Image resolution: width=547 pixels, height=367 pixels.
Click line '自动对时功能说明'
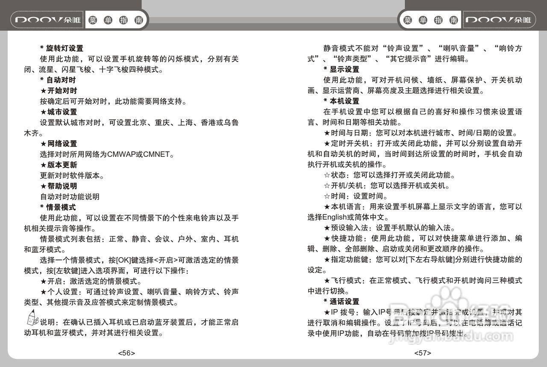click(x=70, y=197)
